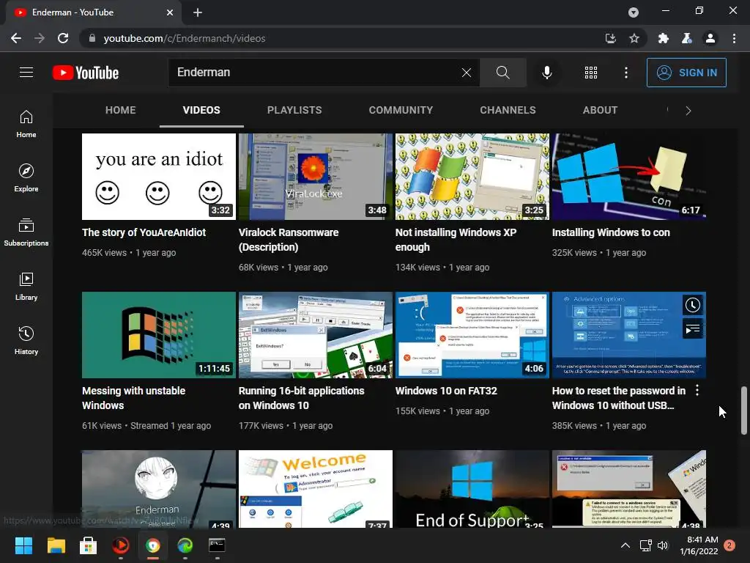This screenshot has width=750, height=563.
Task: Open 'Windows 10 on FAT32' title
Action: (x=446, y=391)
